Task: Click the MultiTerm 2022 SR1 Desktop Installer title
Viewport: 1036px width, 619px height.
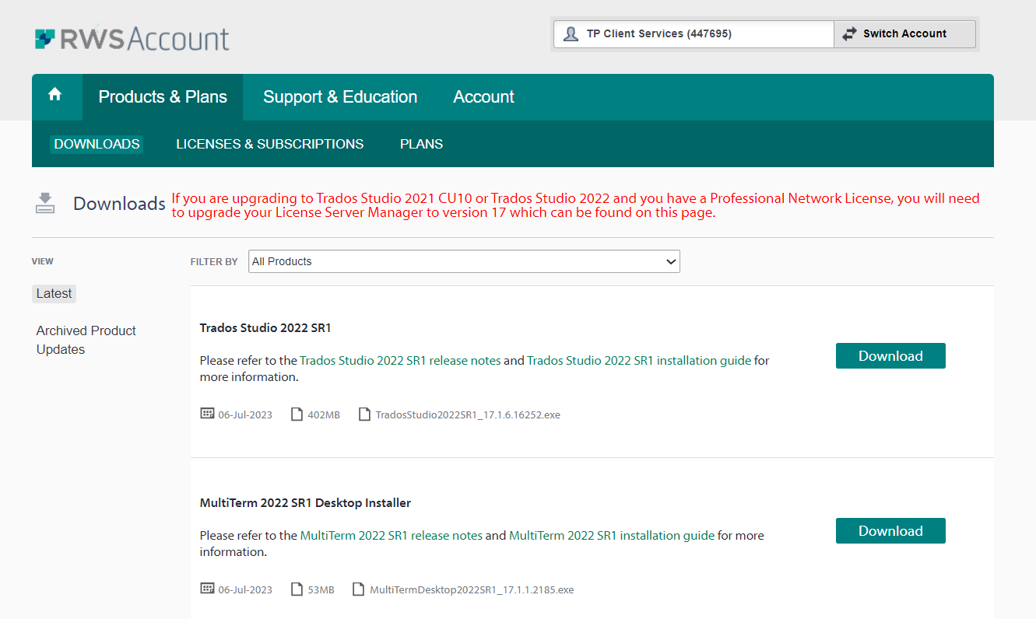Action: [x=305, y=503]
